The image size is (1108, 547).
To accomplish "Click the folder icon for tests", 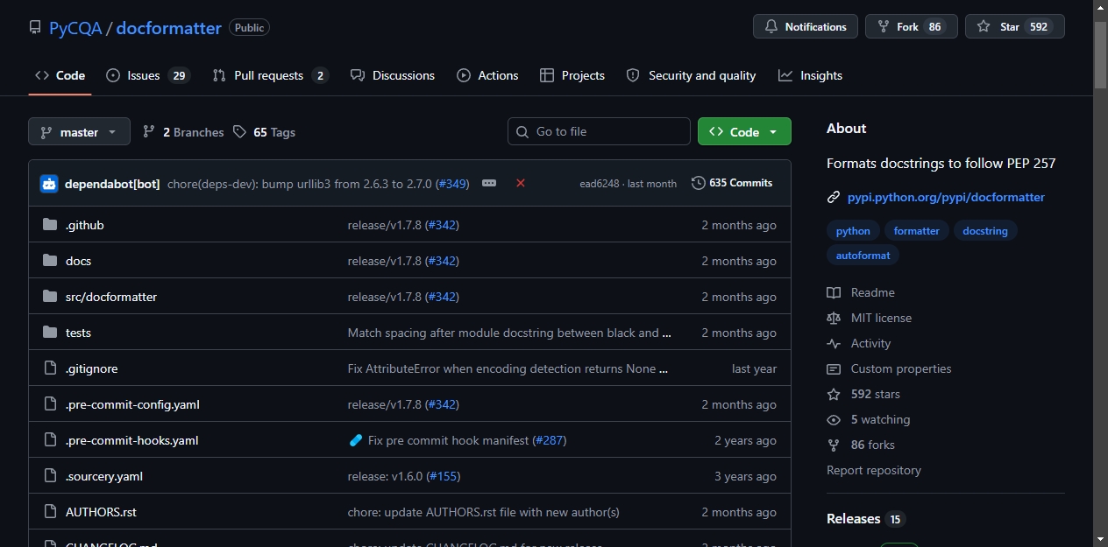I will click(50, 333).
